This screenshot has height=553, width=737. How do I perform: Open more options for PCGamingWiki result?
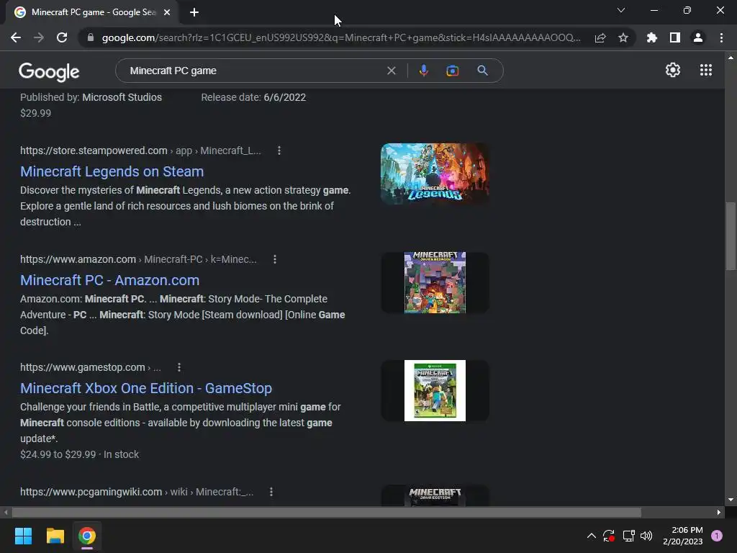tap(271, 492)
